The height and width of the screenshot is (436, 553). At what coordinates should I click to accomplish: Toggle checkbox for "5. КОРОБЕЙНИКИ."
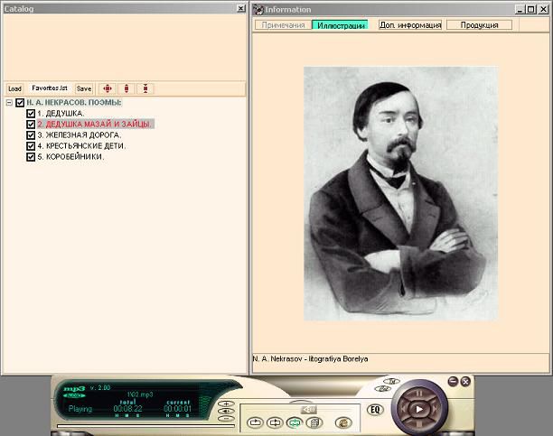(31, 156)
